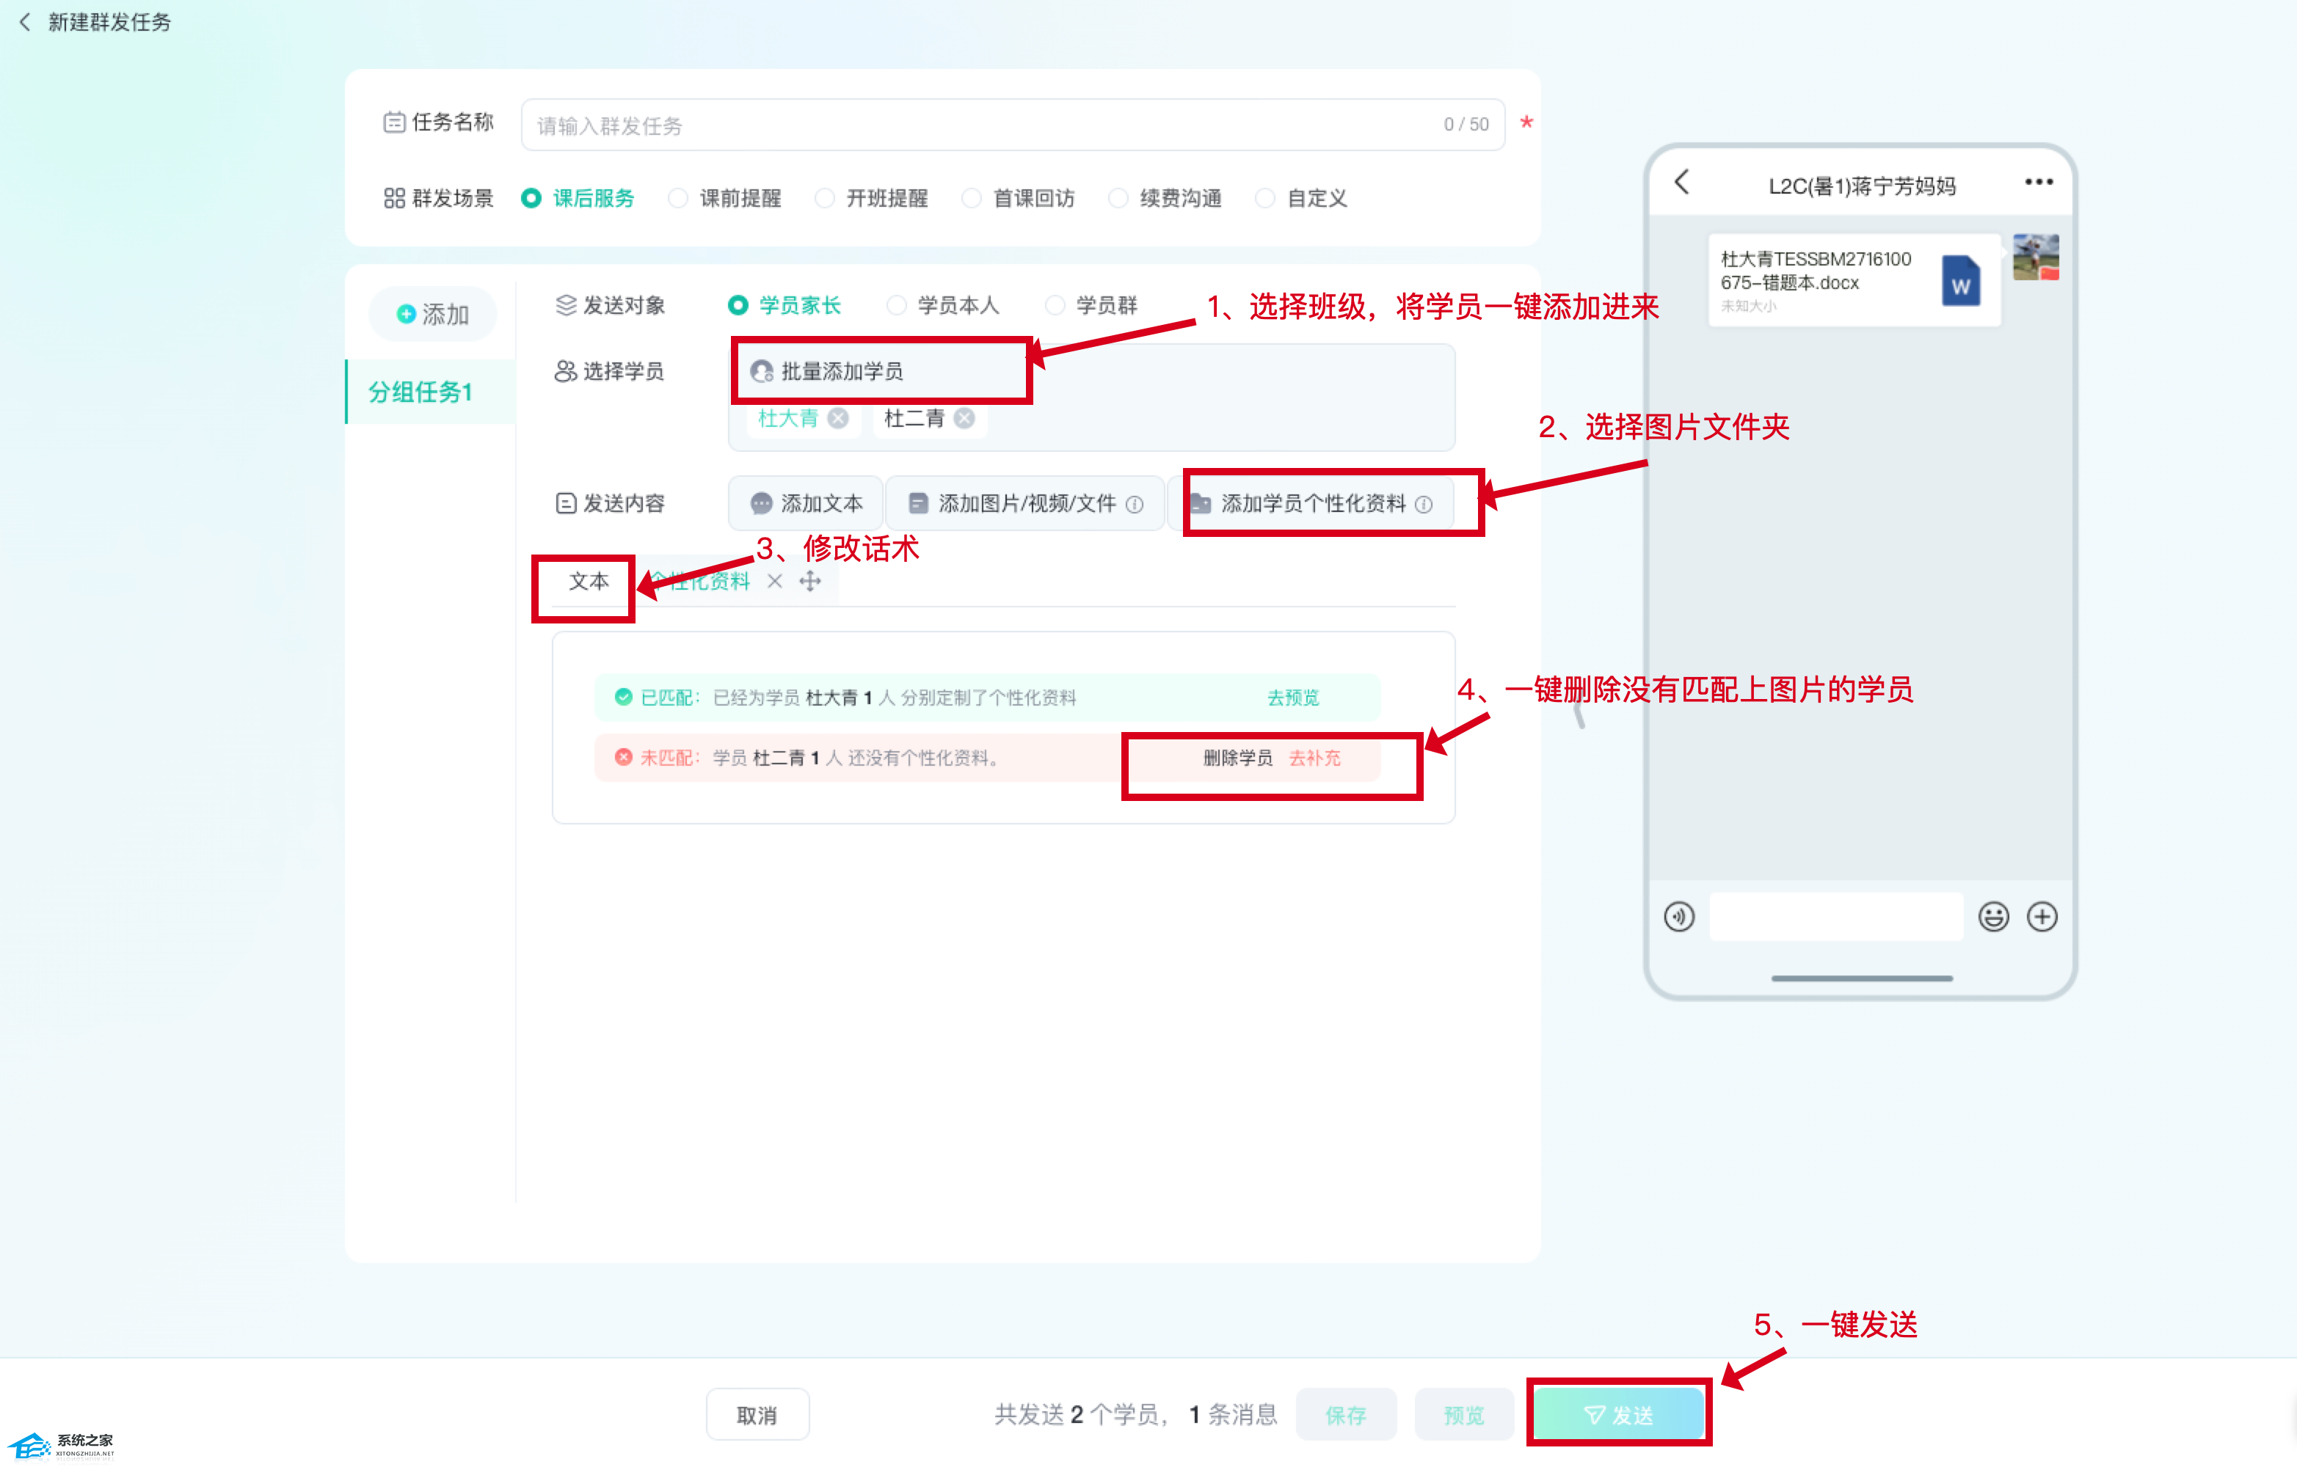Remove student 杜大青 with its x icon
Screen dimensions: 2297x1467
point(839,419)
